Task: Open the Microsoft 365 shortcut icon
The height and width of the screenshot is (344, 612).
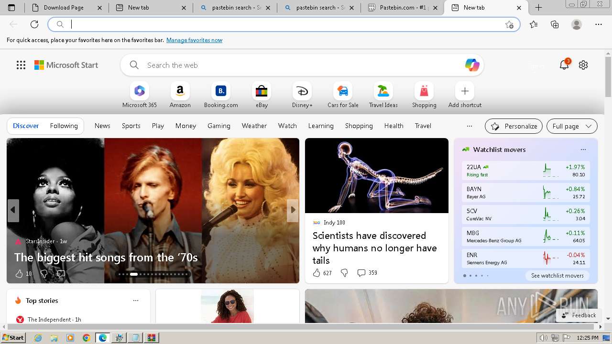Action: [x=140, y=91]
